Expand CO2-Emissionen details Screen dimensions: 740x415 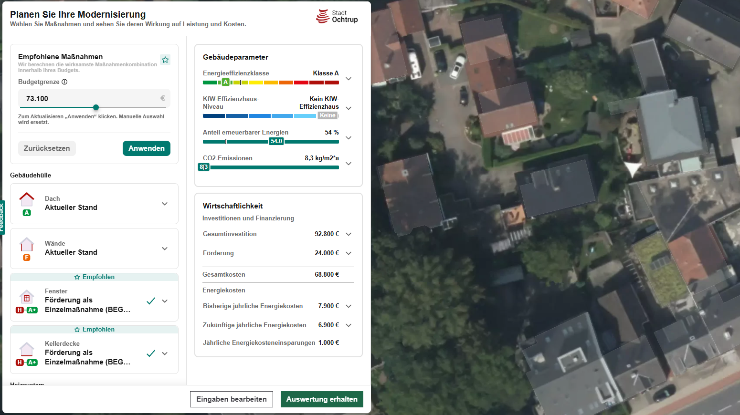(349, 164)
